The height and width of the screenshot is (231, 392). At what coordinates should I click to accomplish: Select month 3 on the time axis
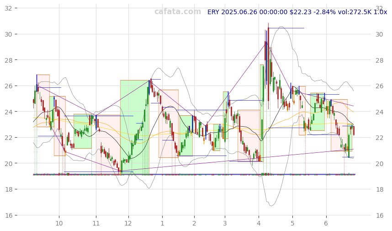[x=225, y=223]
